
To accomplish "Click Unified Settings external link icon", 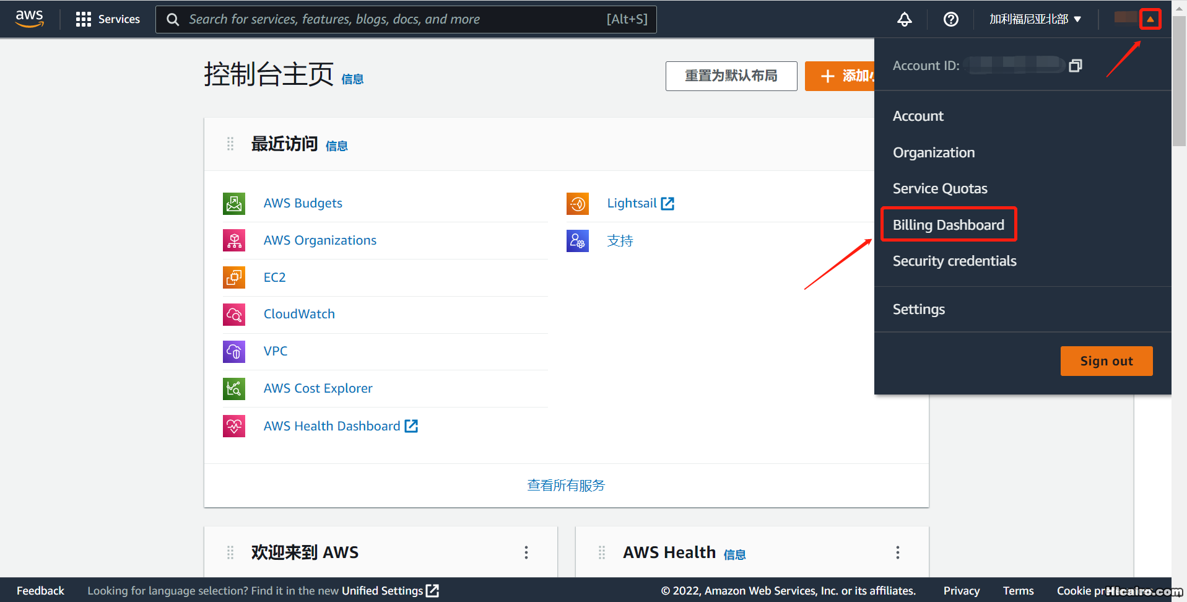I will (x=433, y=591).
